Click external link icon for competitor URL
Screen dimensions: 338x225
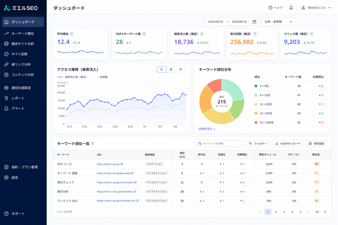pos(135,192)
